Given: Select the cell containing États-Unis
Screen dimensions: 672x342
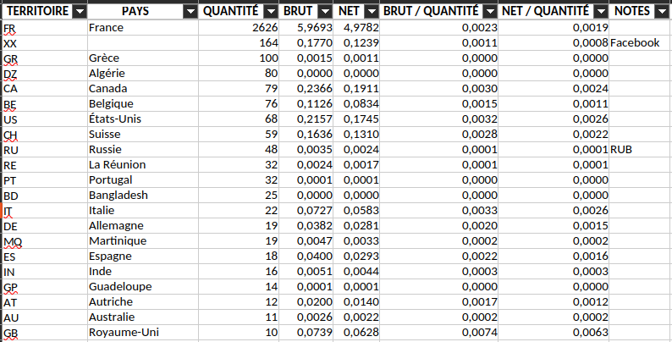Looking at the screenshot, I should (x=143, y=119).
